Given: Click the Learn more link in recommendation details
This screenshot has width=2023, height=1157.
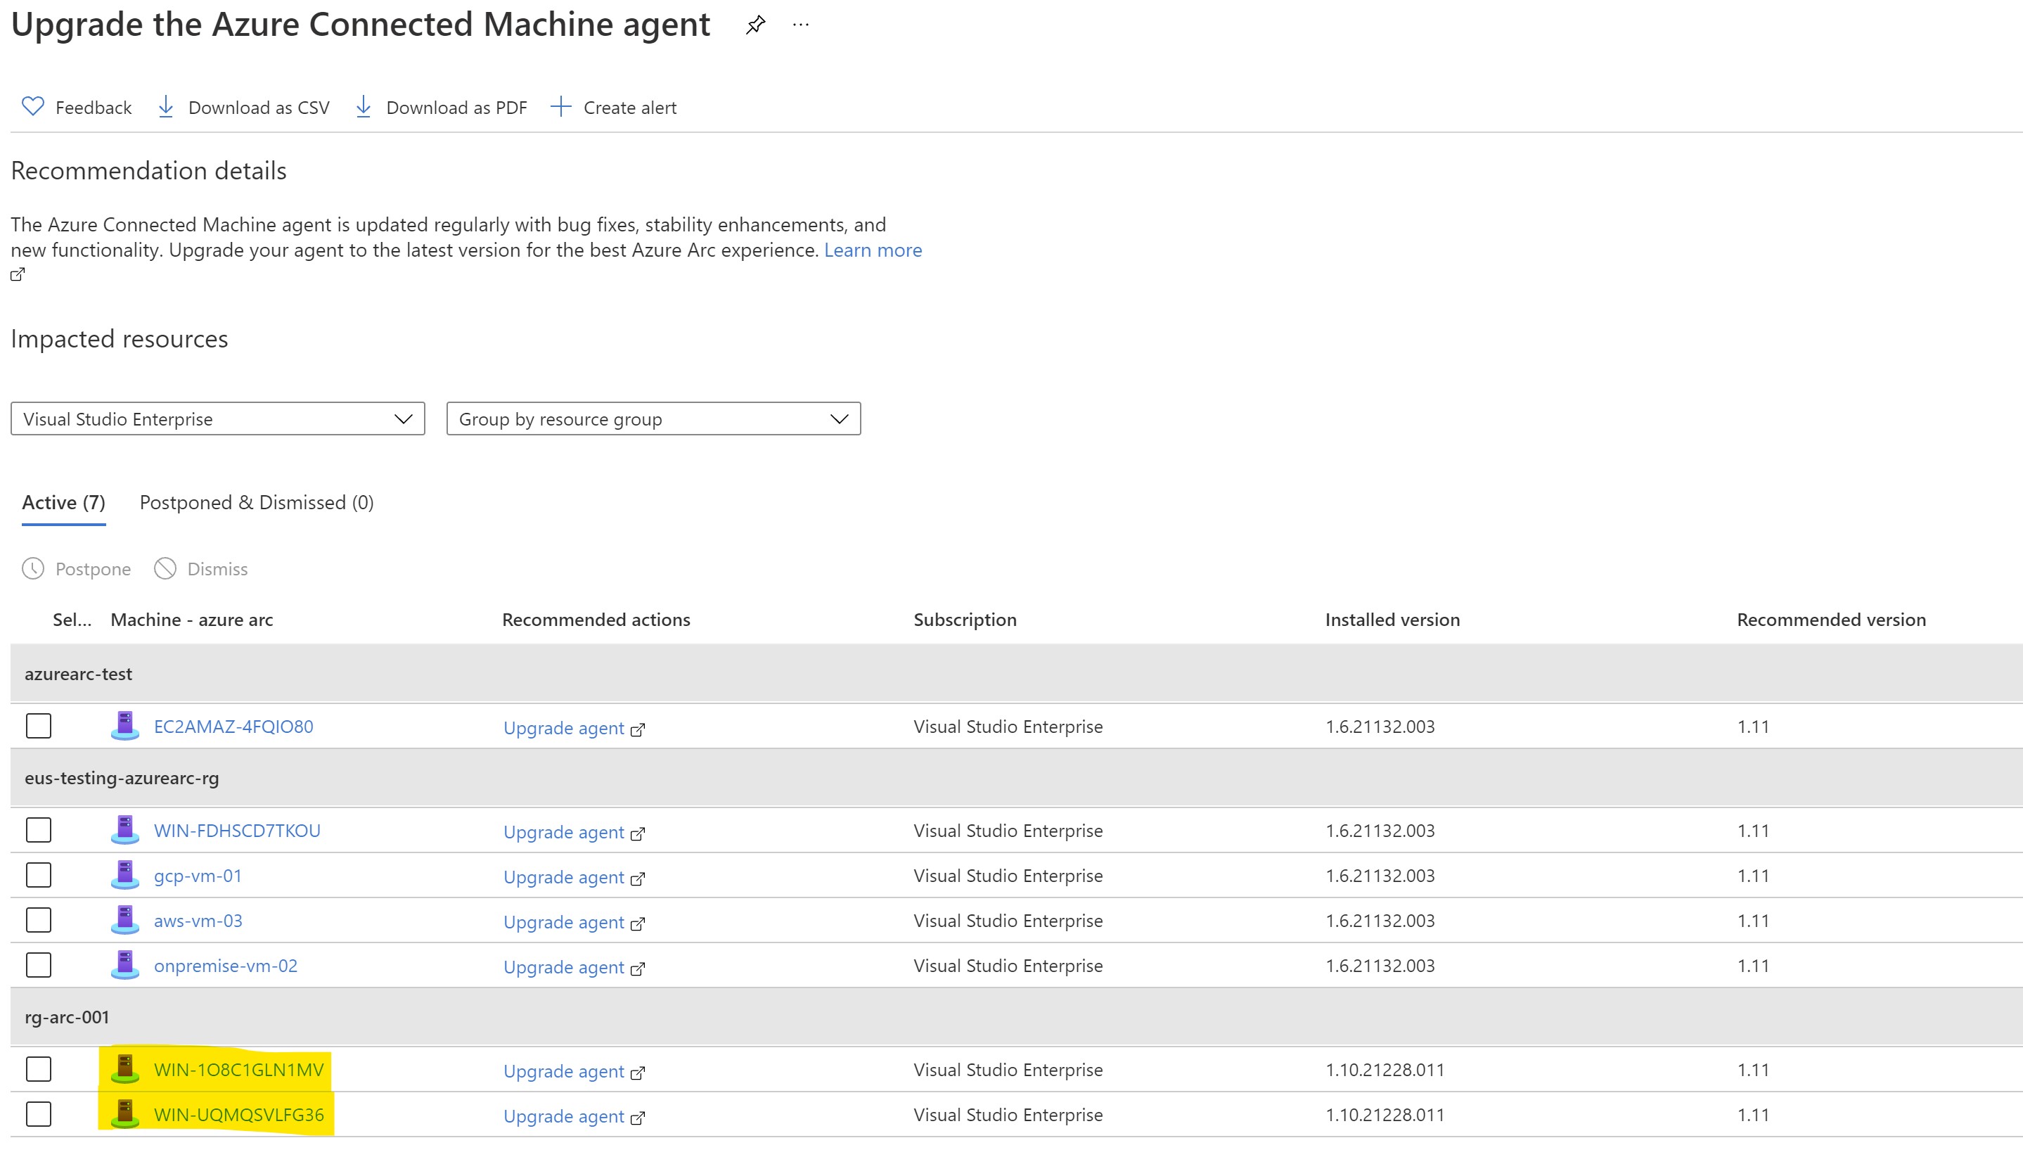Looking at the screenshot, I should pyautogui.click(x=873, y=250).
